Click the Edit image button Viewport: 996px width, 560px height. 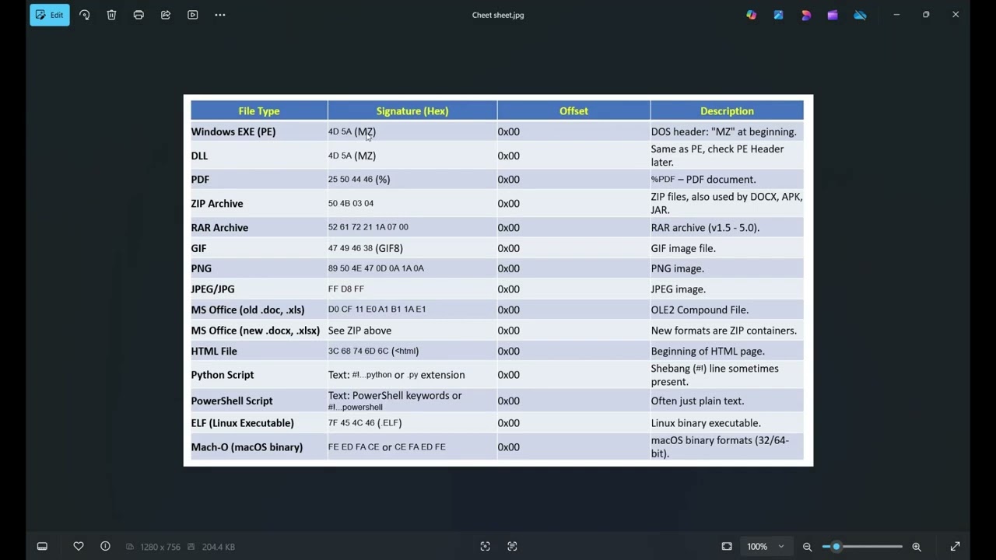pyautogui.click(x=50, y=15)
